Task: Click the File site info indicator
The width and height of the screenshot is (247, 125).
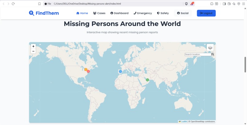Action: point(48,4)
